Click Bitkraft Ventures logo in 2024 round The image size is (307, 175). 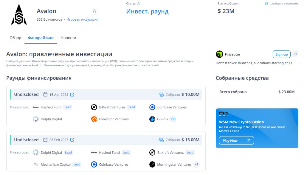[94, 107]
